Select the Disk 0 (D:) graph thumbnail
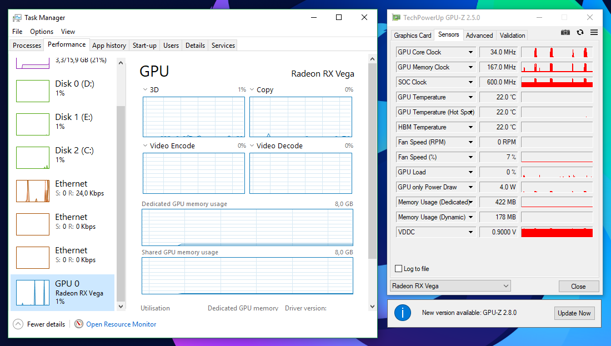The height and width of the screenshot is (346, 611). [33, 91]
